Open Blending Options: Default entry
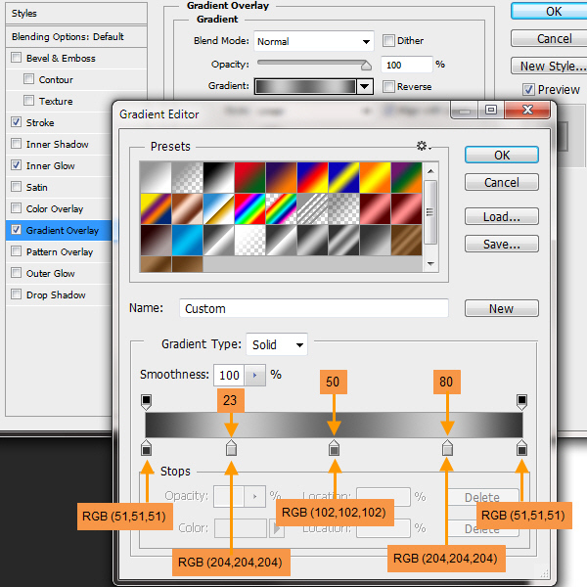Screen dimensions: 587x587 coord(68,36)
